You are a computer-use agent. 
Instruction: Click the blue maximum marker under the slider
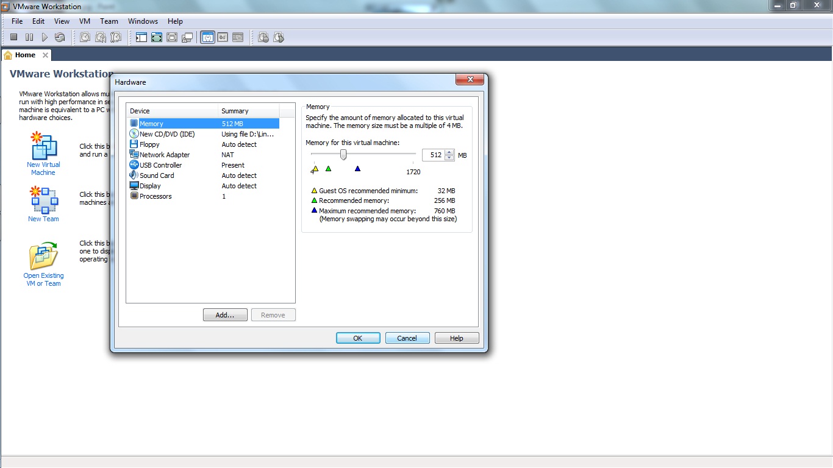click(x=357, y=169)
